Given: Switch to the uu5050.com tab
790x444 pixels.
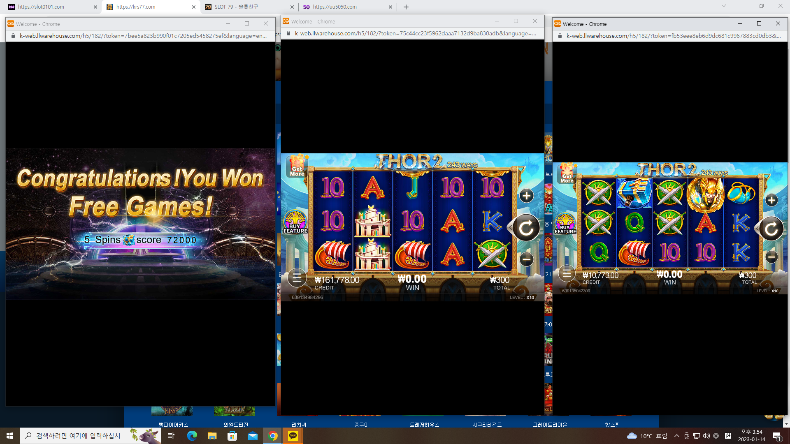Looking at the screenshot, I should 348,7.
